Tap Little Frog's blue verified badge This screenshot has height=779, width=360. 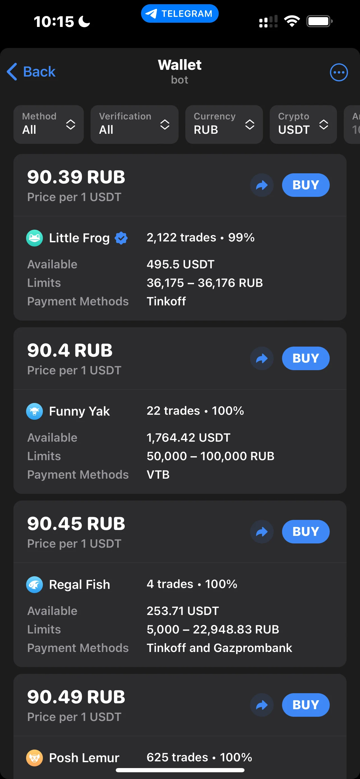121,238
